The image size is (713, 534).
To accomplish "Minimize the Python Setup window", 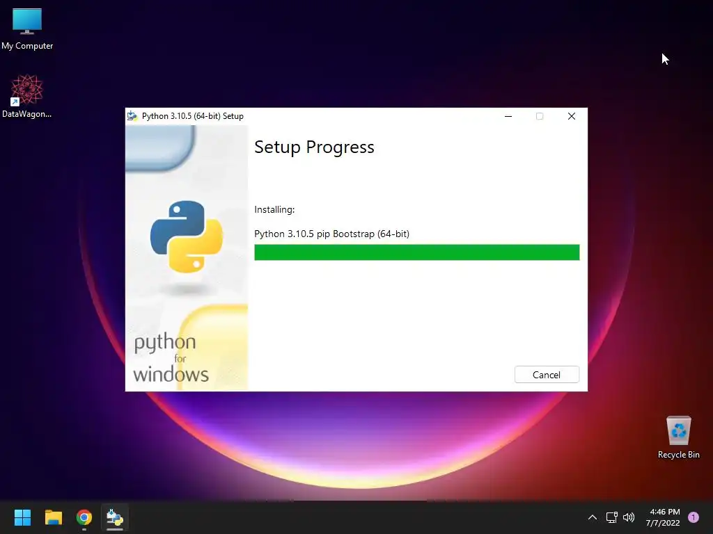I will pyautogui.click(x=508, y=116).
